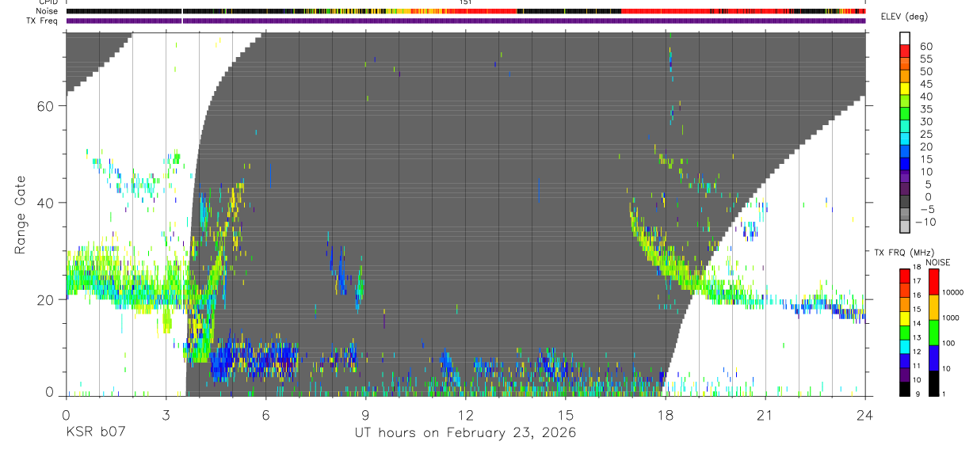This screenshot has height=449, width=973.
Task: Click the 'NOISE' legend title above the right color bar
Action: pos(937,263)
